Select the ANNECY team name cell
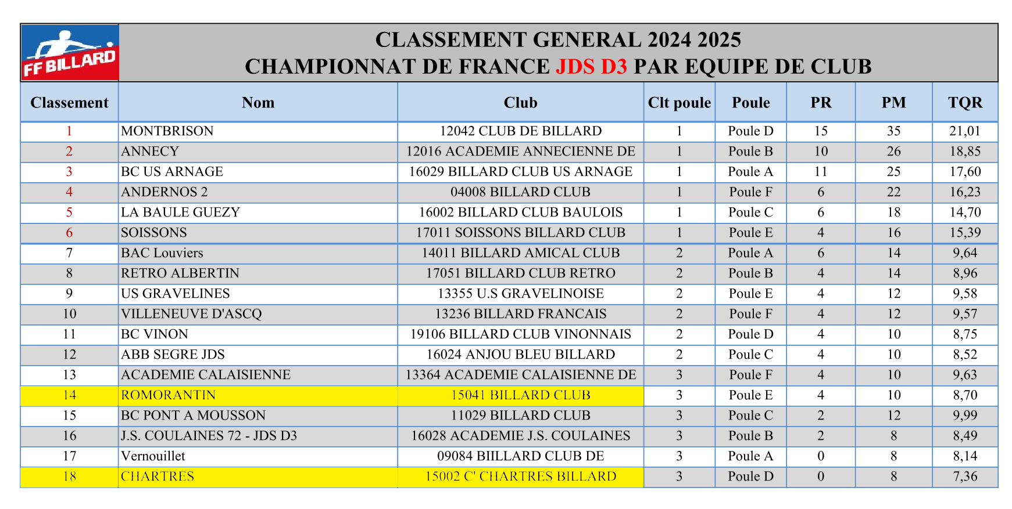This screenshot has height=509, width=1012. (258, 151)
